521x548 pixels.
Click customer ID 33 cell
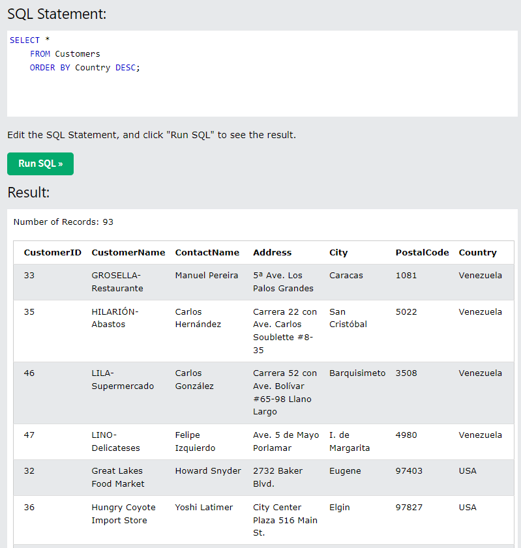click(x=29, y=276)
